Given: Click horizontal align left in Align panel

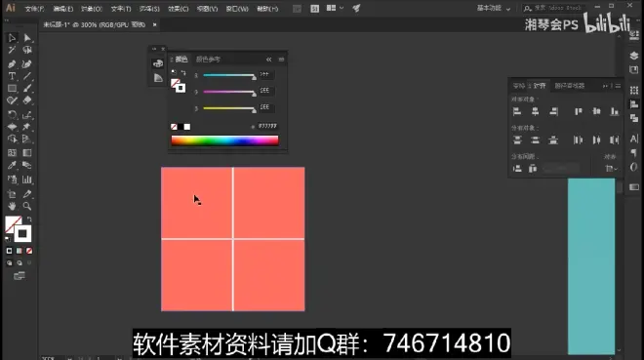Looking at the screenshot, I should pyautogui.click(x=517, y=111).
